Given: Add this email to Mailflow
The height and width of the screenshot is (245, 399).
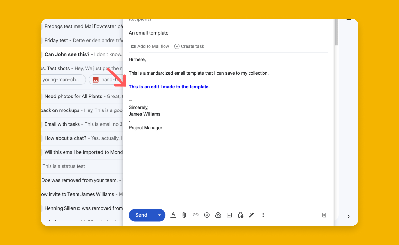Looking at the screenshot, I should click(150, 46).
